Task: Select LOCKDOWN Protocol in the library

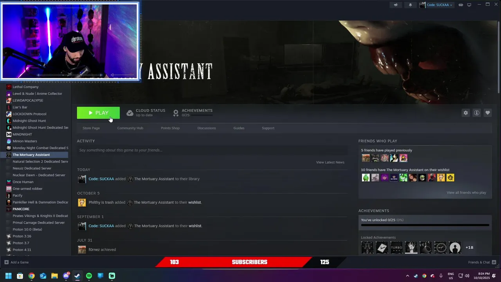Action: point(29,114)
